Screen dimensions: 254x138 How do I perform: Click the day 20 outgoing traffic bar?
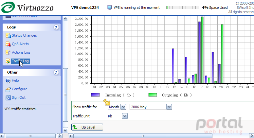tap(222, 54)
